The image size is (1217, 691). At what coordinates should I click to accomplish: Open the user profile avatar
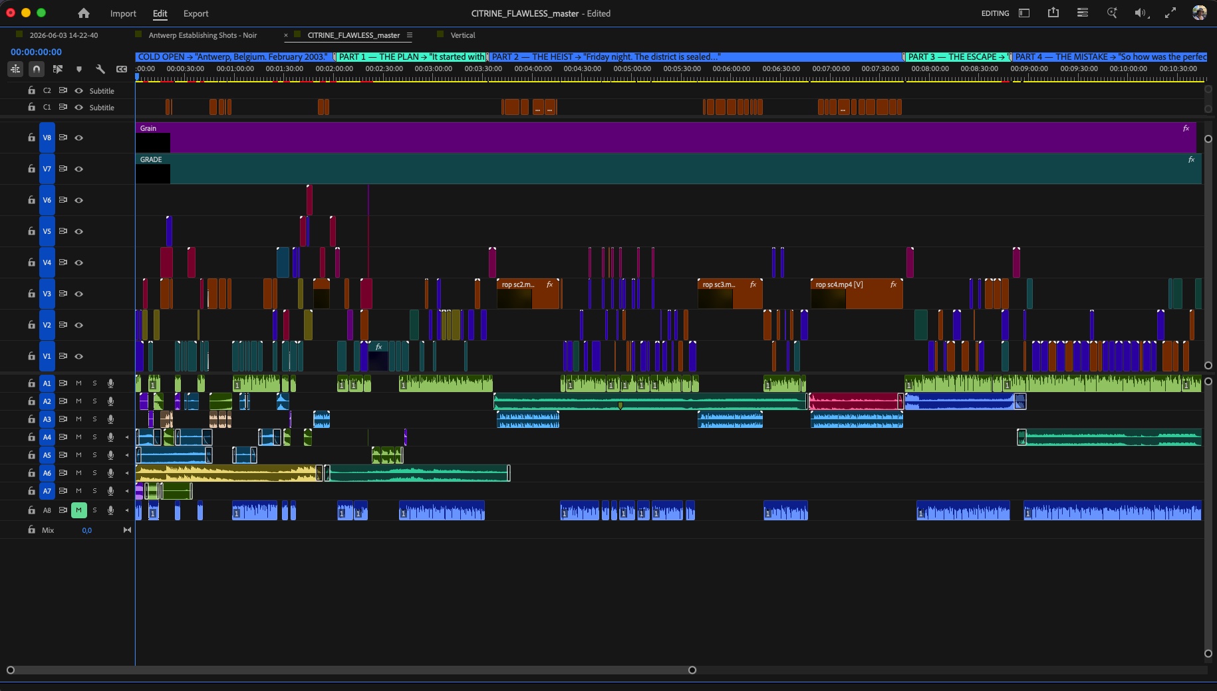point(1200,13)
